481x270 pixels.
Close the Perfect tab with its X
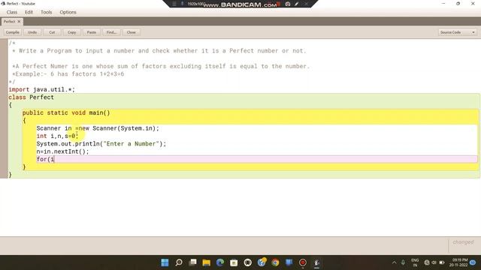pyautogui.click(x=19, y=22)
